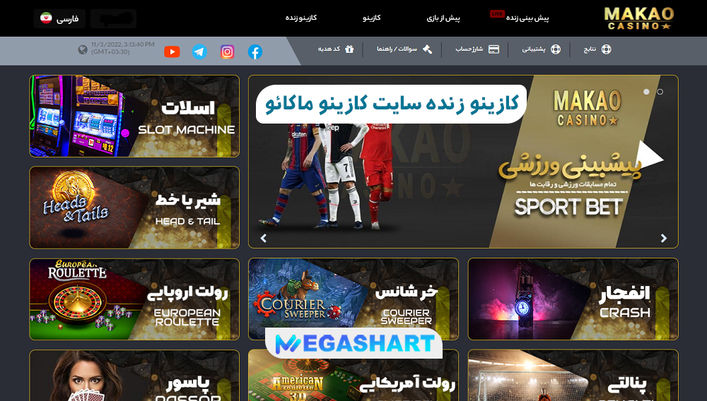The width and height of the screenshot is (707, 401).
Task: Open کازینو menu item
Action: pos(372,18)
